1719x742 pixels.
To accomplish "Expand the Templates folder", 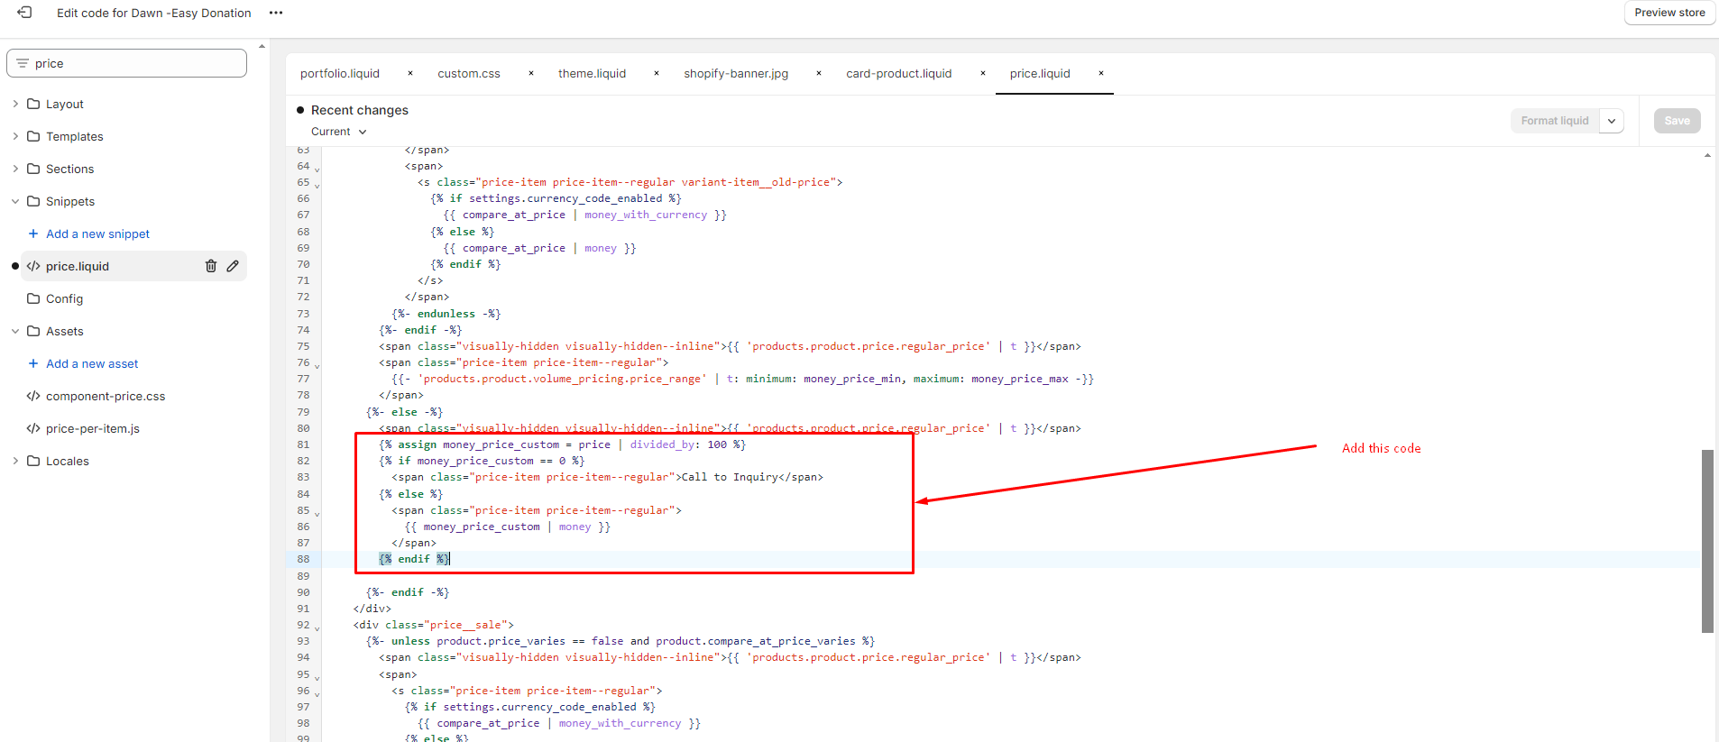I will (x=15, y=136).
